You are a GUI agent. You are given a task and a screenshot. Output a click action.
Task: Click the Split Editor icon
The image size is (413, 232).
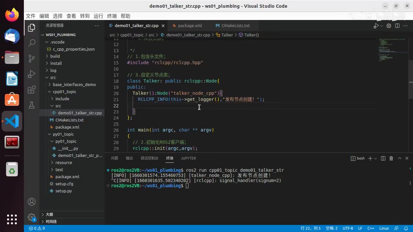(x=397, y=26)
